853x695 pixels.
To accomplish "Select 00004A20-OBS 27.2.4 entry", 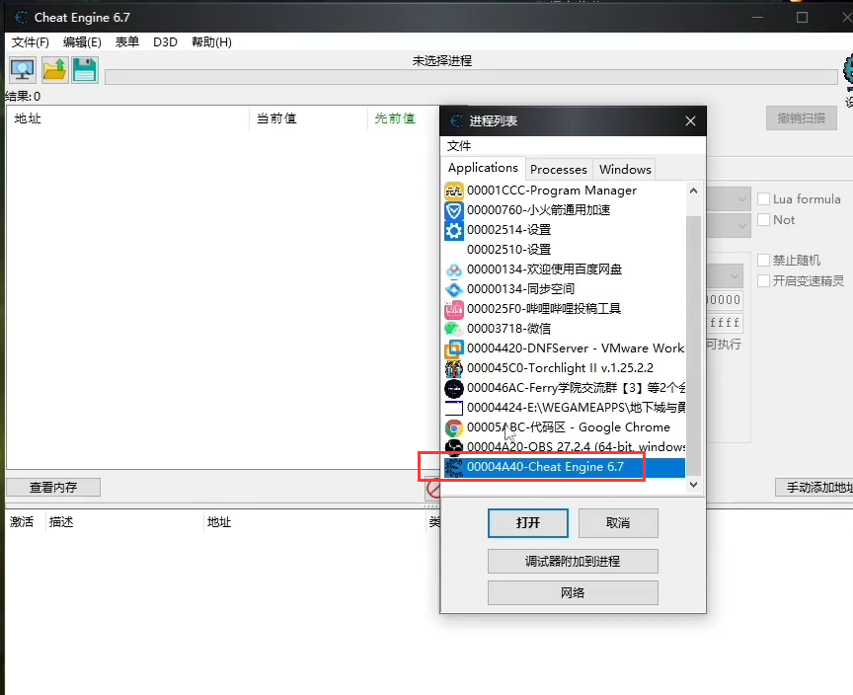I will coord(564,447).
